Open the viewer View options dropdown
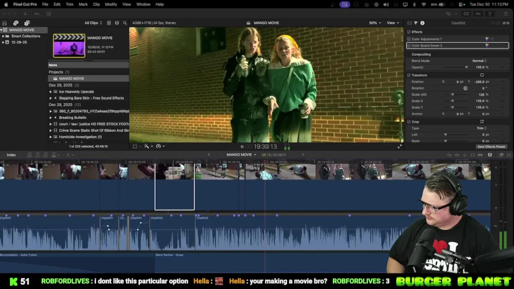 (393, 23)
